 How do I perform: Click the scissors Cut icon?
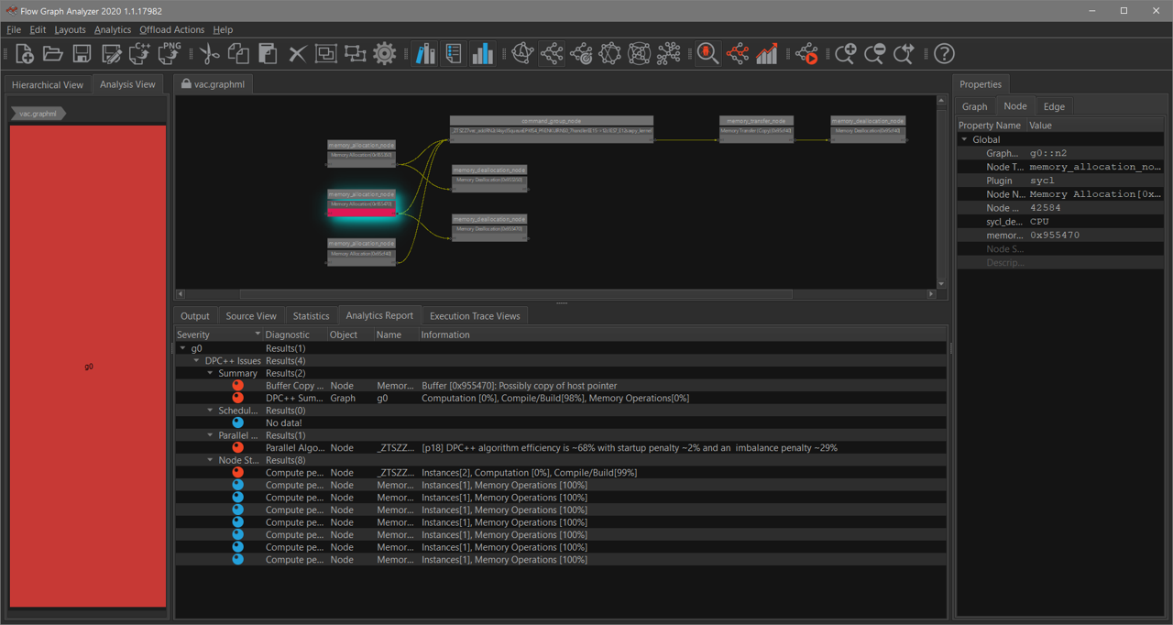tap(209, 53)
